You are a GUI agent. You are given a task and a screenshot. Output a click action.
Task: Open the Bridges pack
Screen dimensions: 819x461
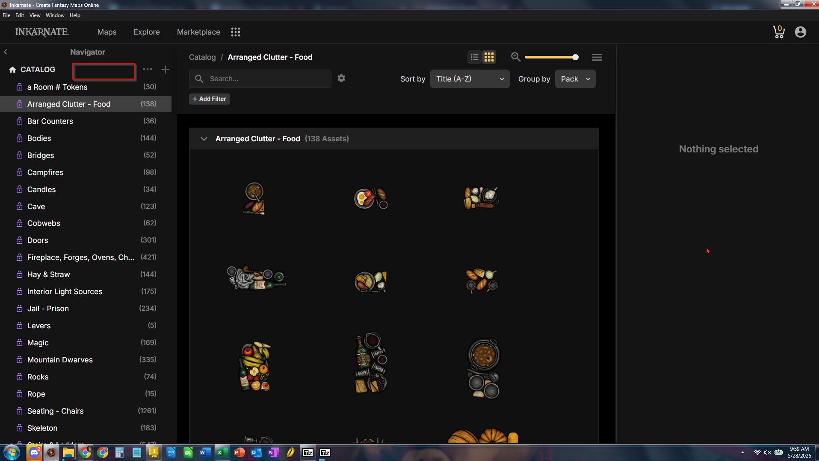(x=86, y=155)
